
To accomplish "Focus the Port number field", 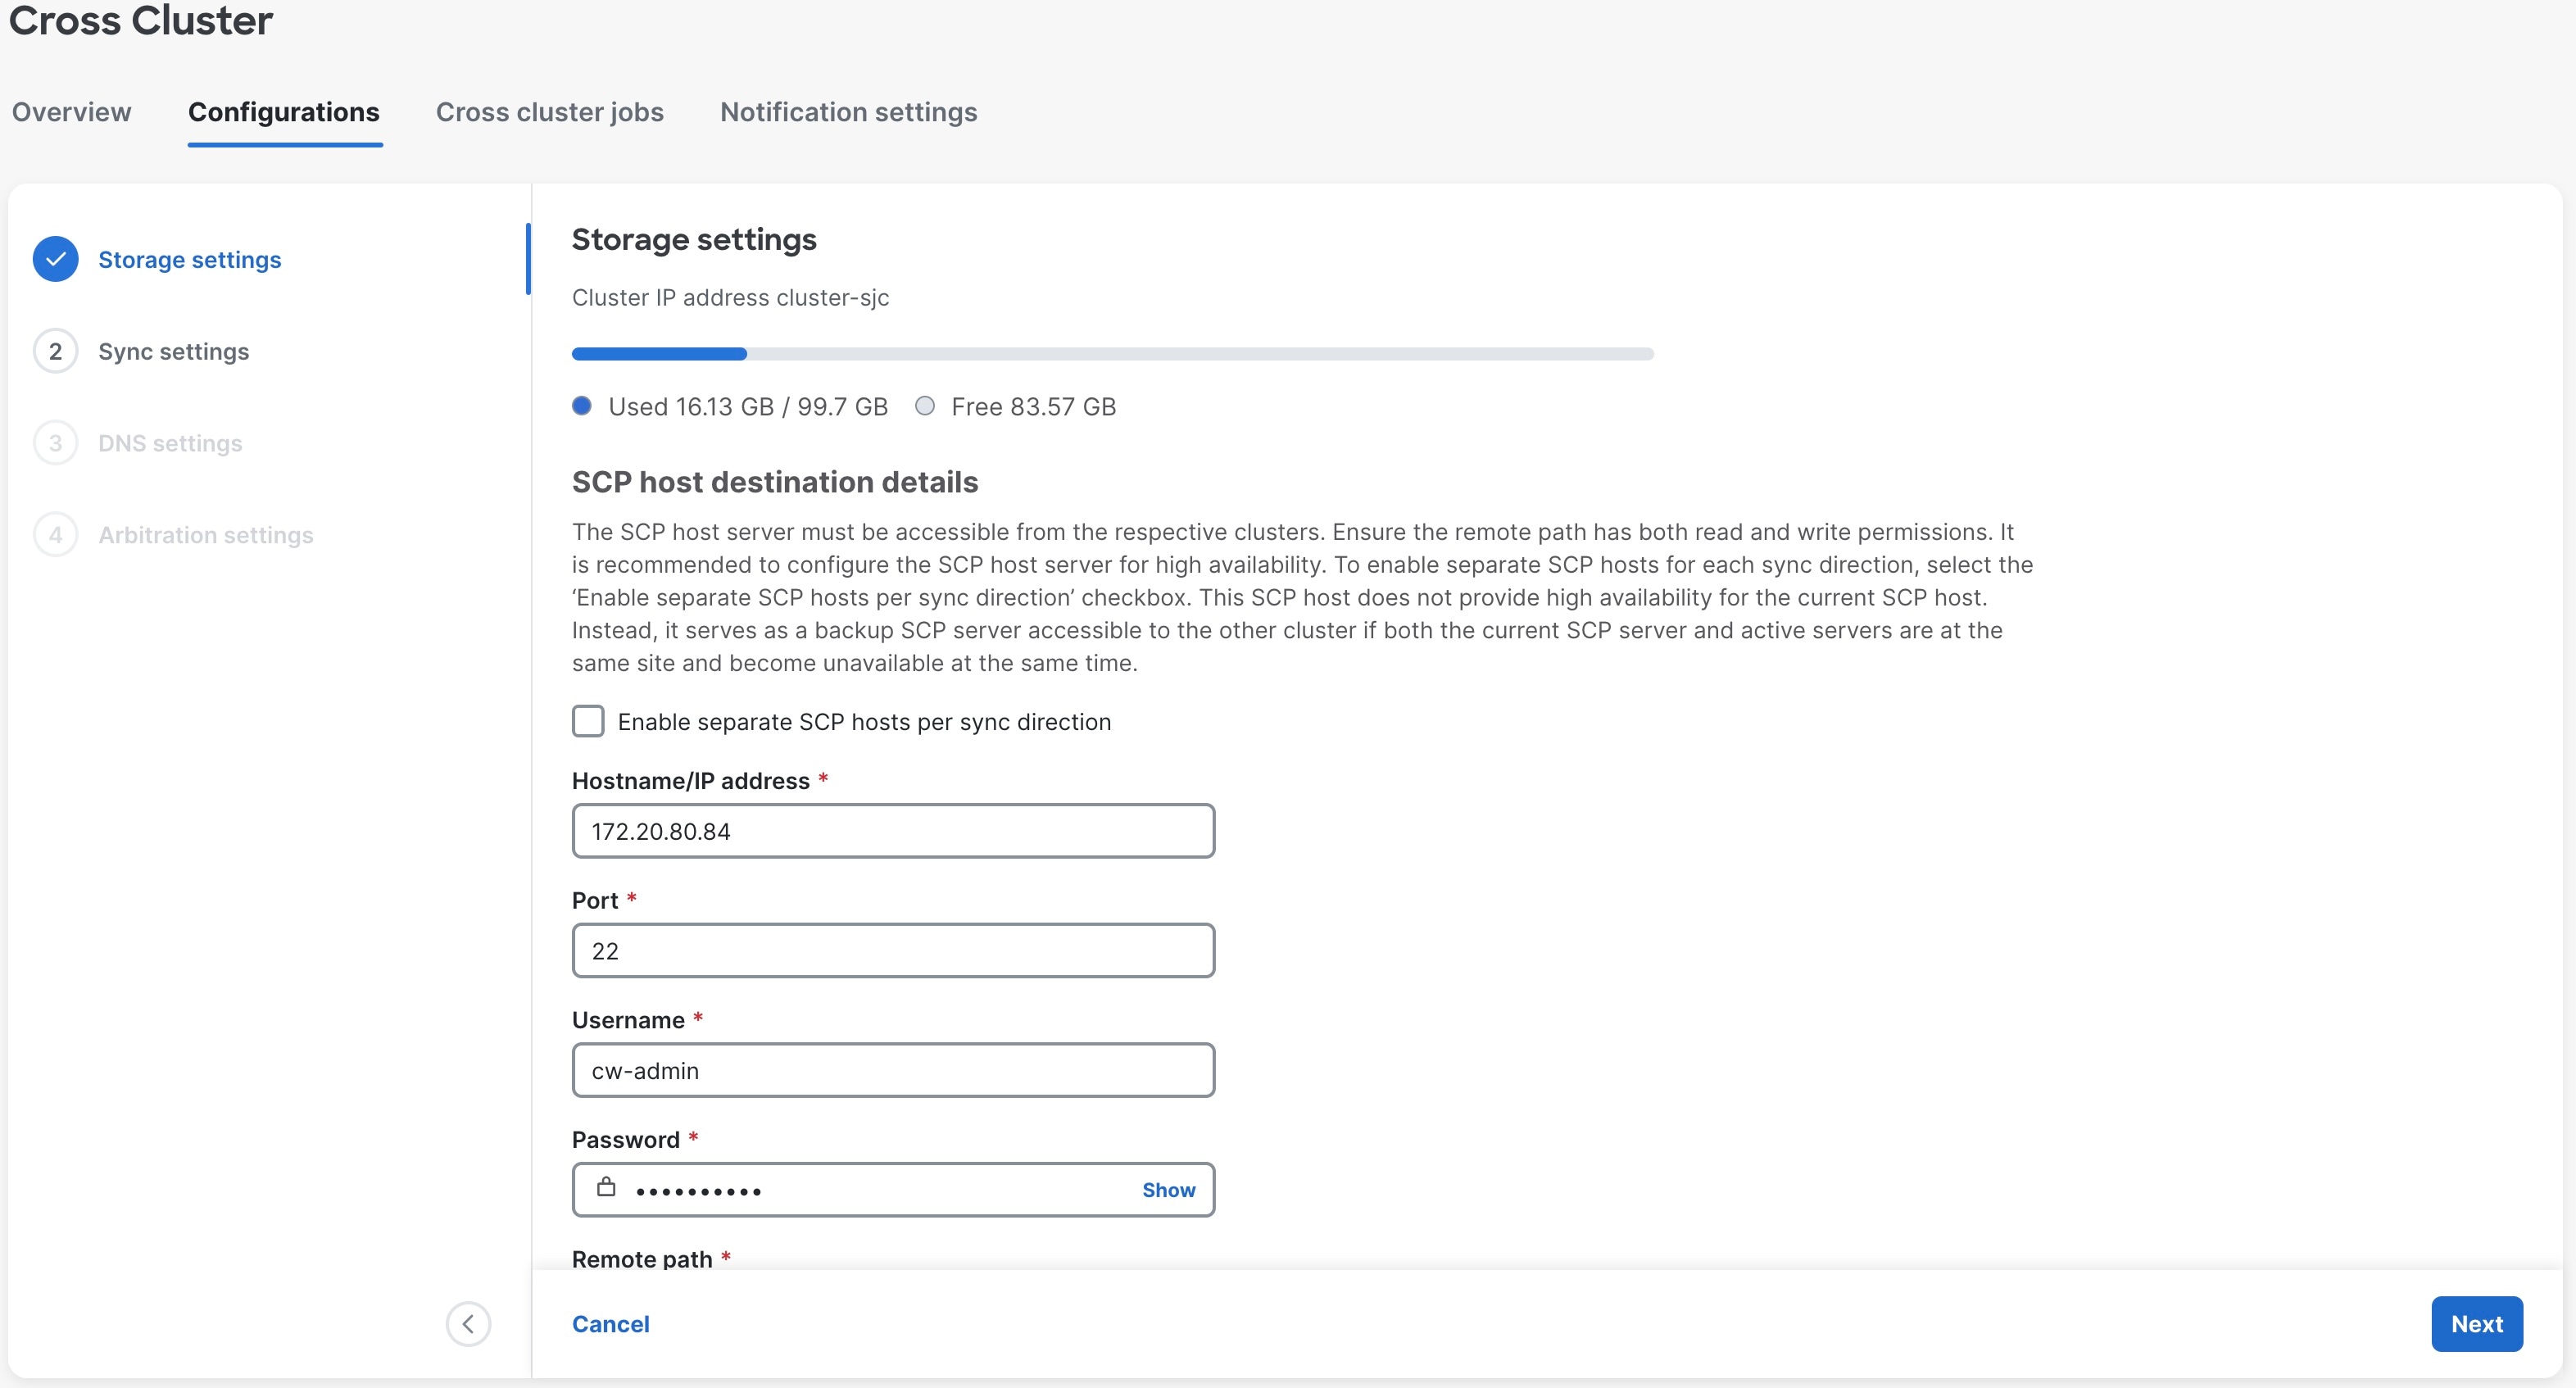I will (893, 951).
